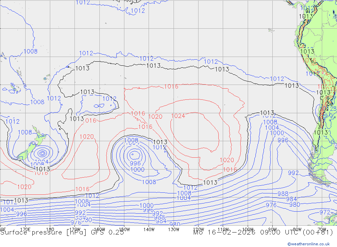Click the blue "972" isobar label
The height and width of the screenshot is (247, 337).
[325, 212]
